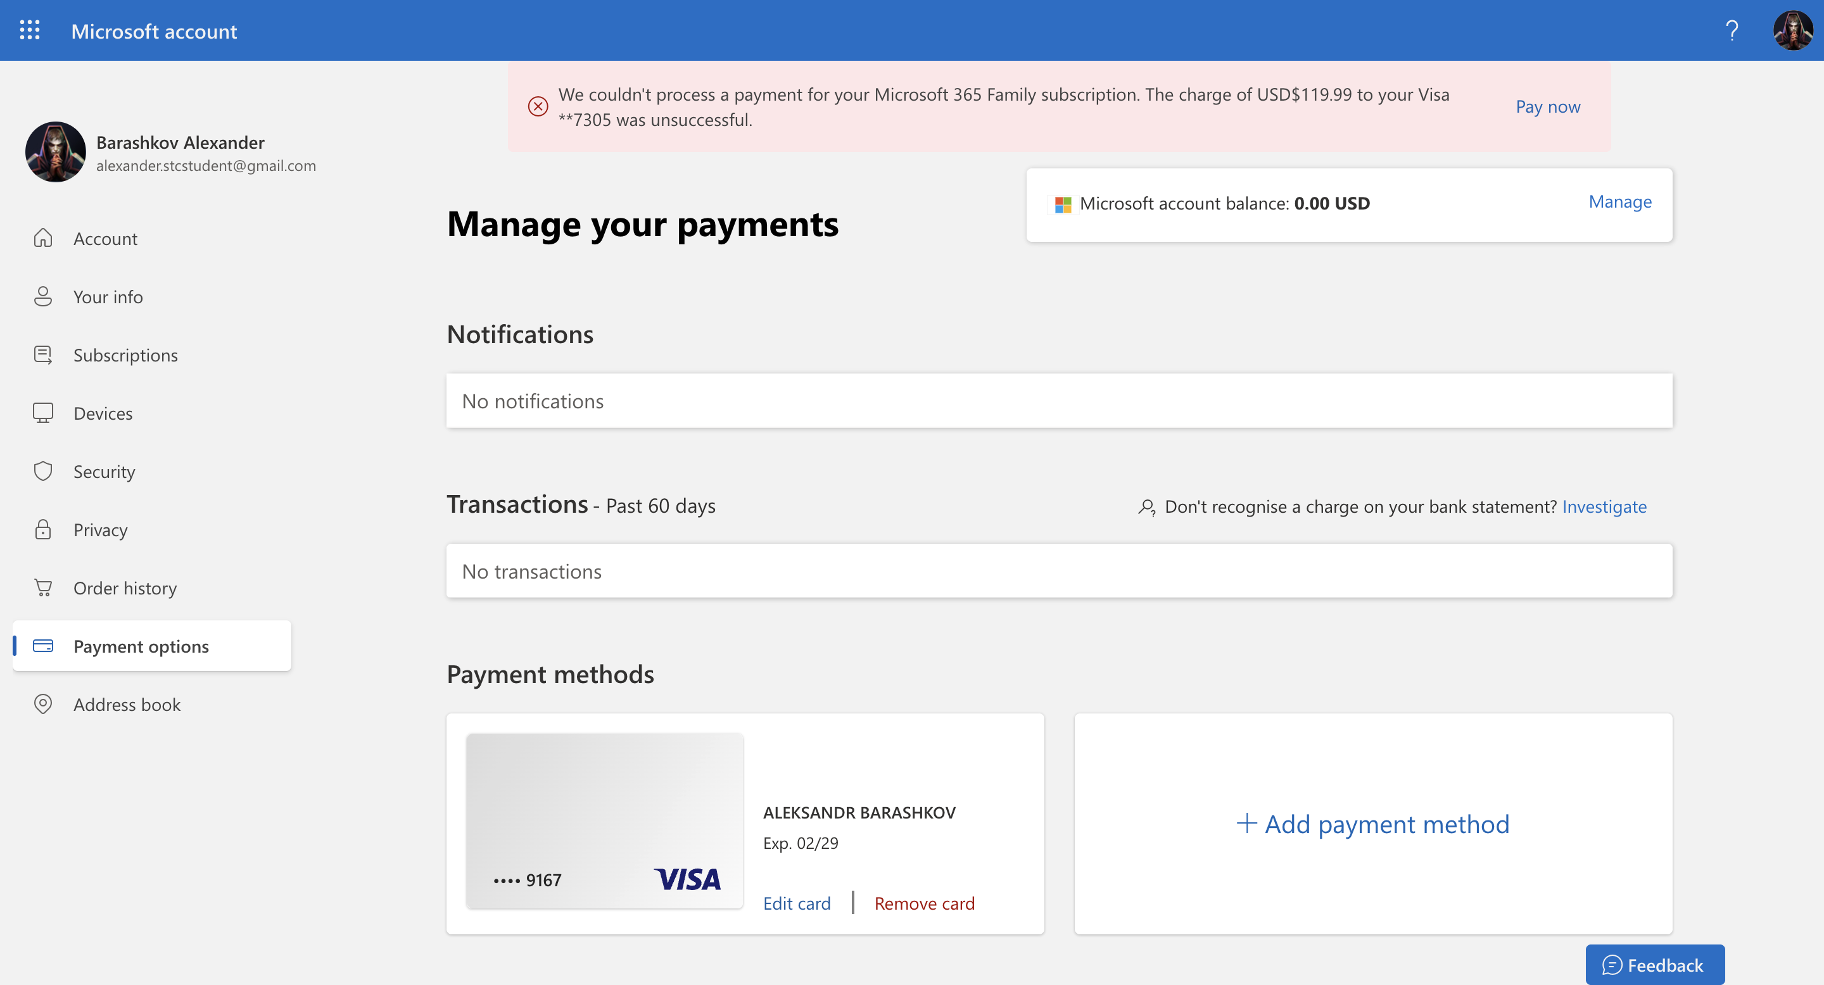Click the help question mark icon
The width and height of the screenshot is (1824, 985).
1732,30
